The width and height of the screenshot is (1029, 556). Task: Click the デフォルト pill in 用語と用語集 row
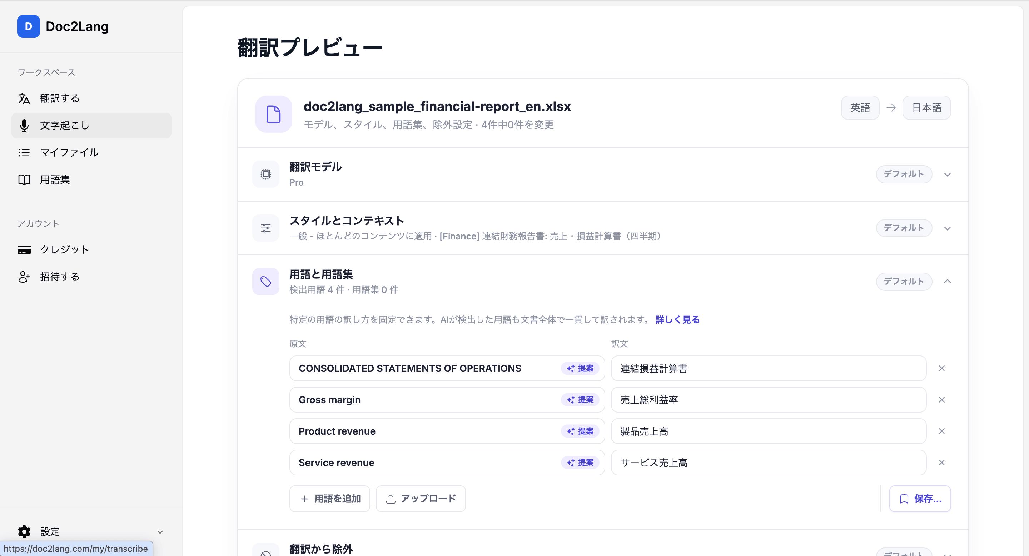pyautogui.click(x=904, y=282)
